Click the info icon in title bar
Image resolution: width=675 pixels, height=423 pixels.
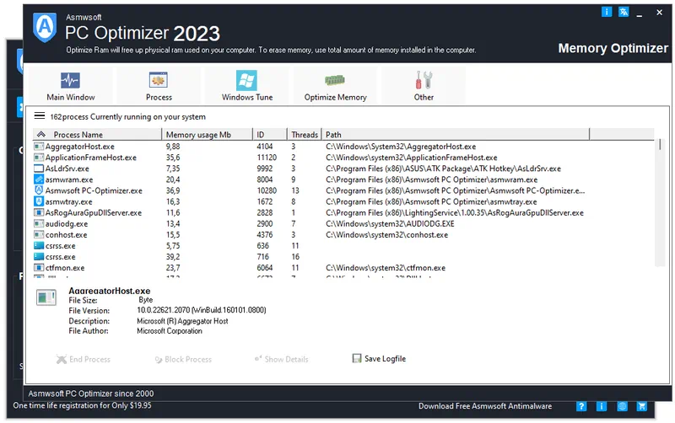pyautogui.click(x=606, y=12)
